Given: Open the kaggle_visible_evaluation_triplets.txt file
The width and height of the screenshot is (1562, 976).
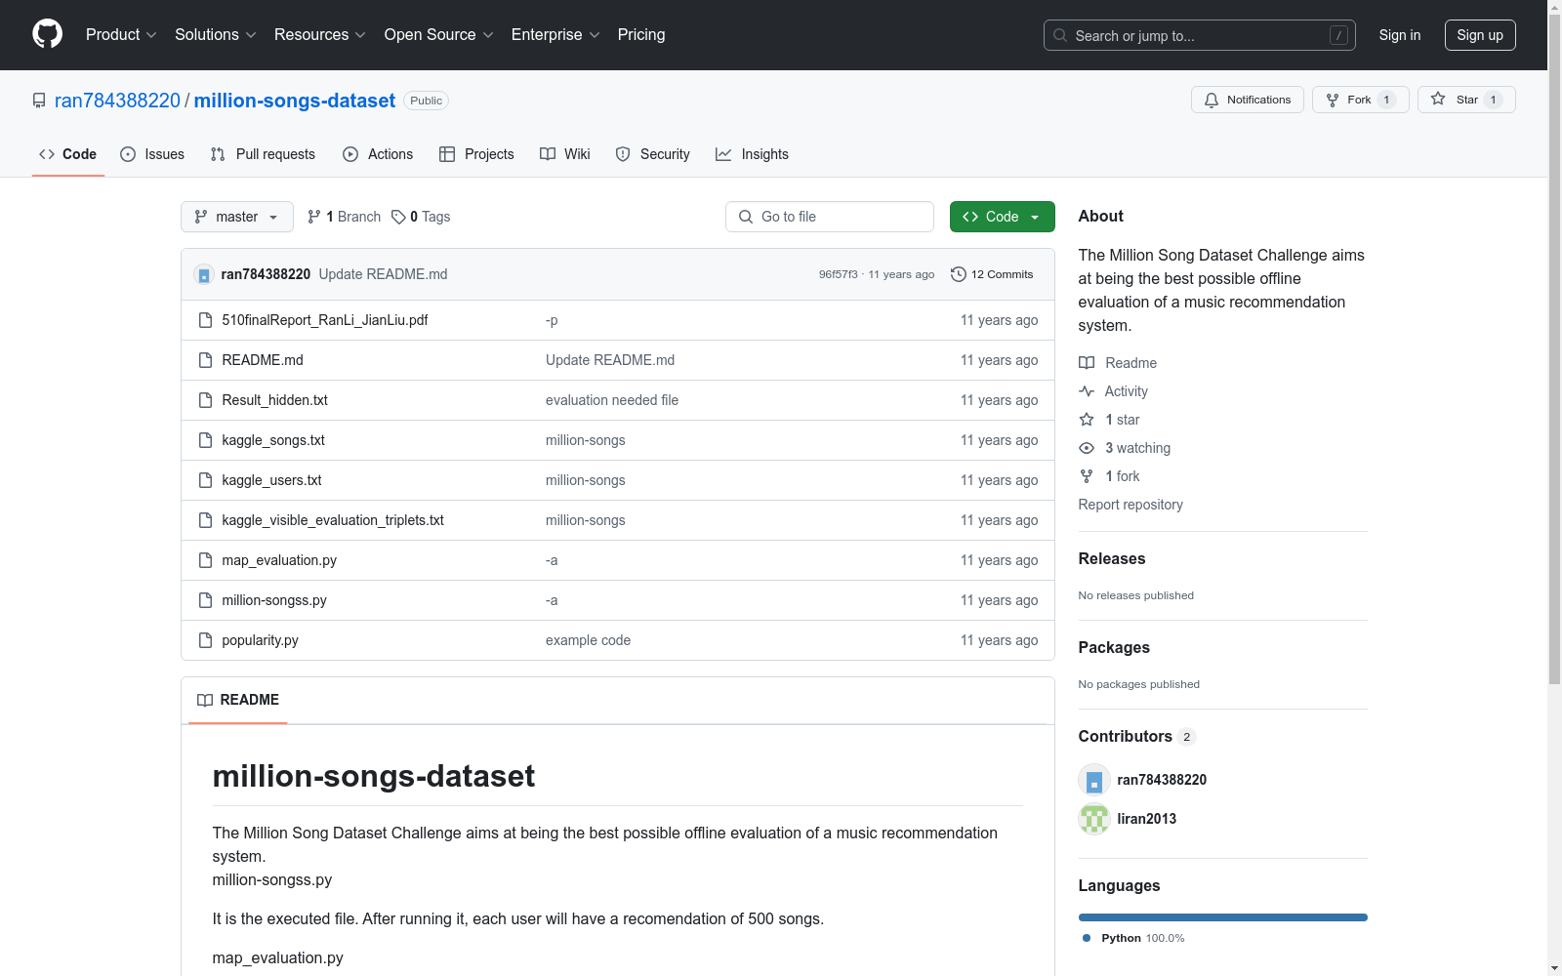Looking at the screenshot, I should point(333,520).
